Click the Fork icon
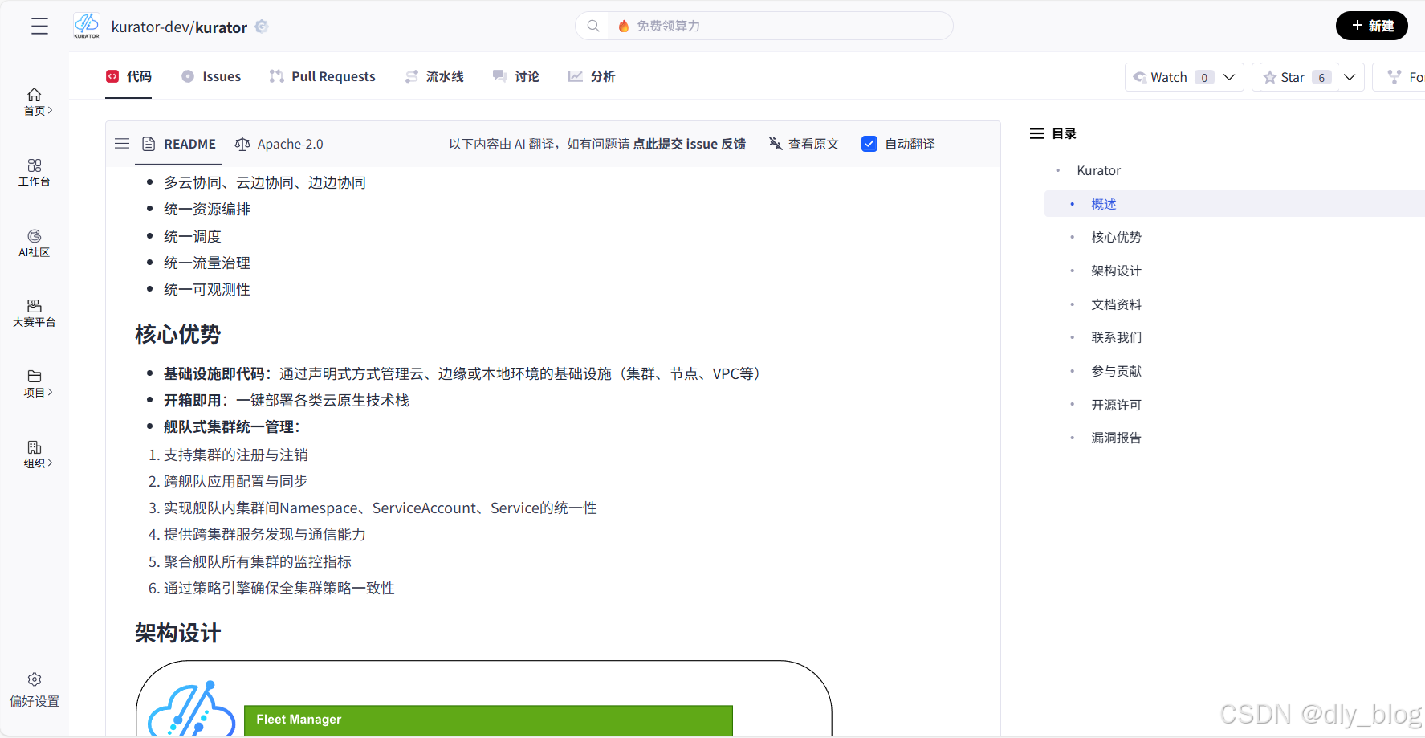This screenshot has height=738, width=1425. click(1394, 77)
